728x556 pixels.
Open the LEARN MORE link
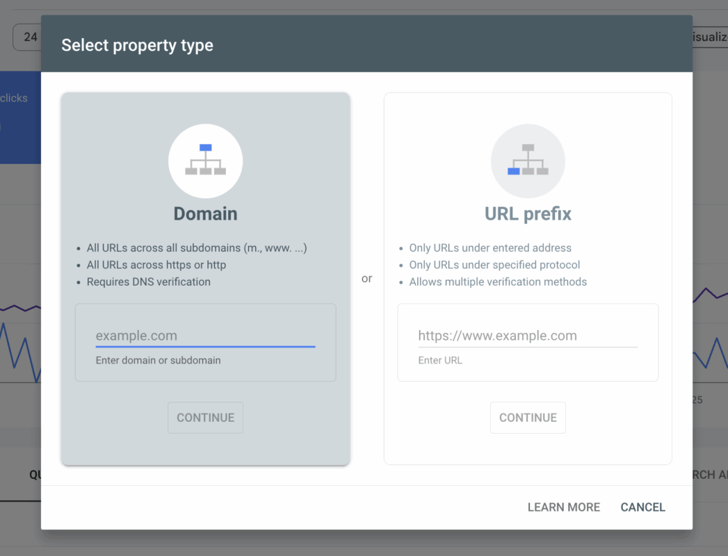(563, 507)
